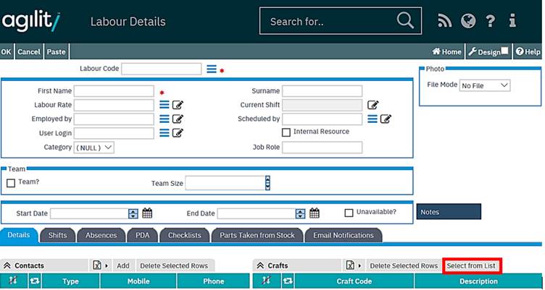This screenshot has height=290, width=545.
Task: Switch to the Absences tab
Action: tap(101, 236)
